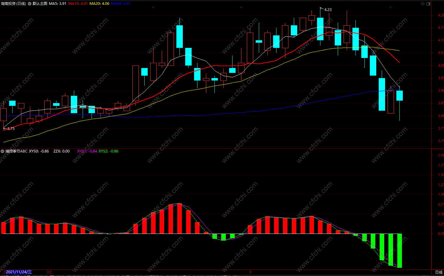Click the tallest green bar in indicator panel

[399, 251]
